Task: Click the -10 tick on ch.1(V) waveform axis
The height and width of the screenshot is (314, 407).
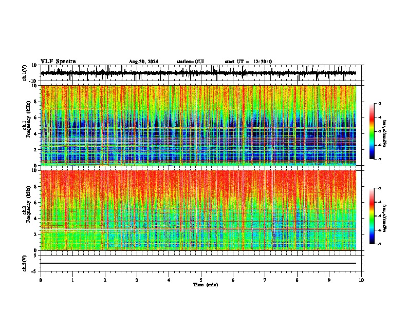Action: (x=33, y=82)
